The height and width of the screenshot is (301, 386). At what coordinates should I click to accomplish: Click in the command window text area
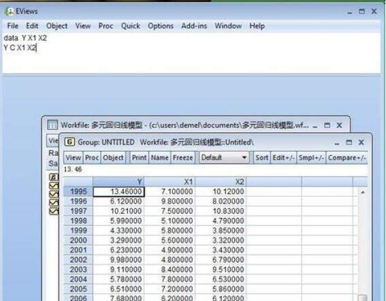pos(191,53)
